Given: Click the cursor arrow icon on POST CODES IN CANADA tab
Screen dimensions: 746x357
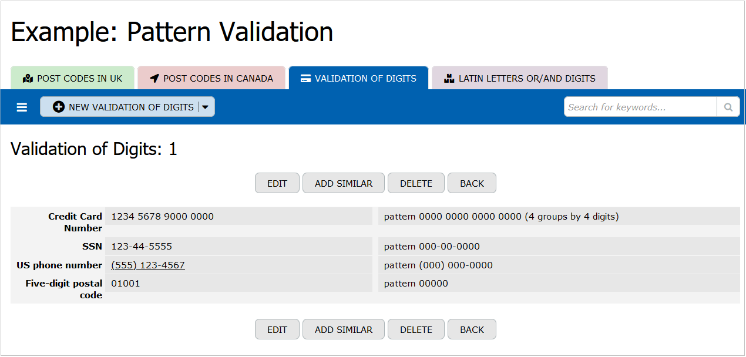Looking at the screenshot, I should tap(154, 78).
